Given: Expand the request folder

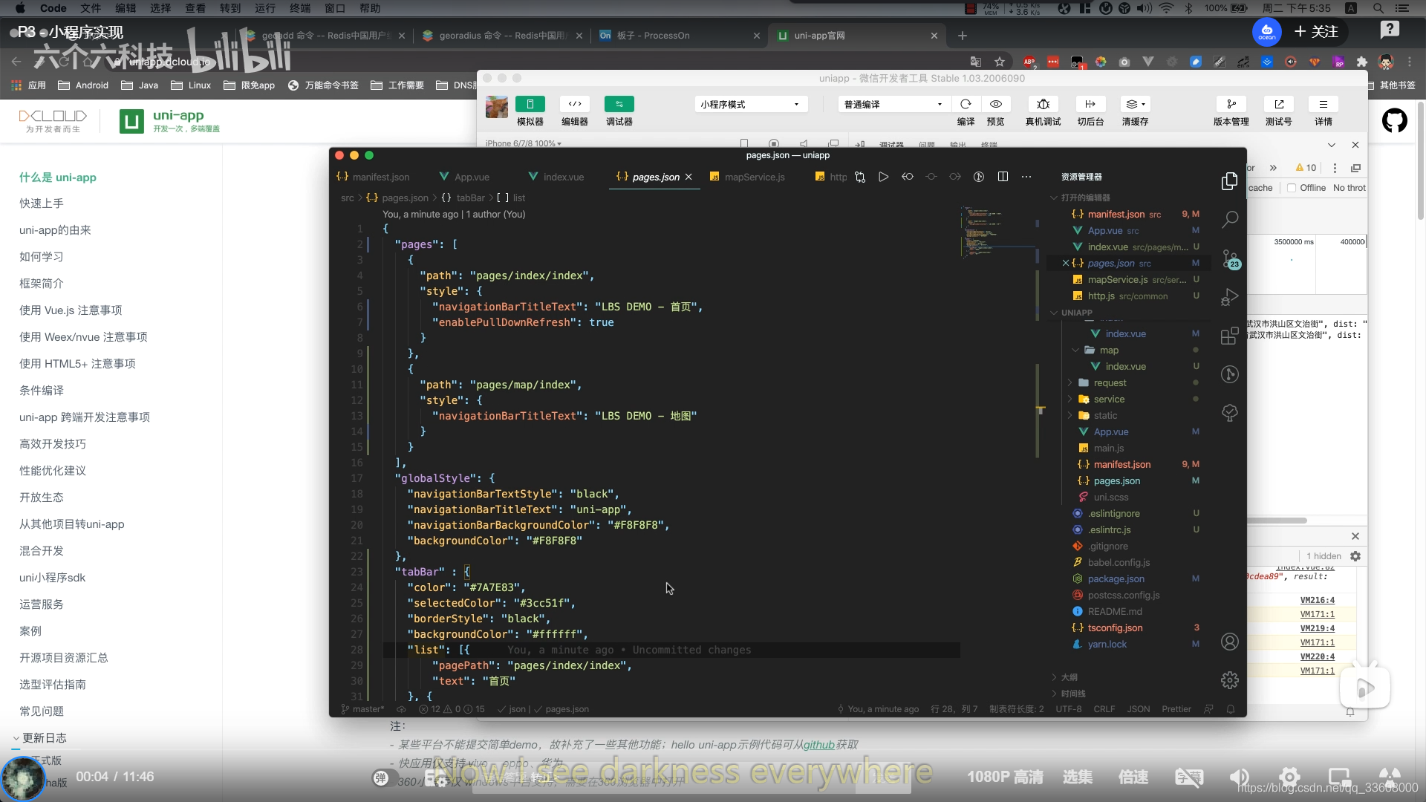Looking at the screenshot, I should pos(1110,383).
